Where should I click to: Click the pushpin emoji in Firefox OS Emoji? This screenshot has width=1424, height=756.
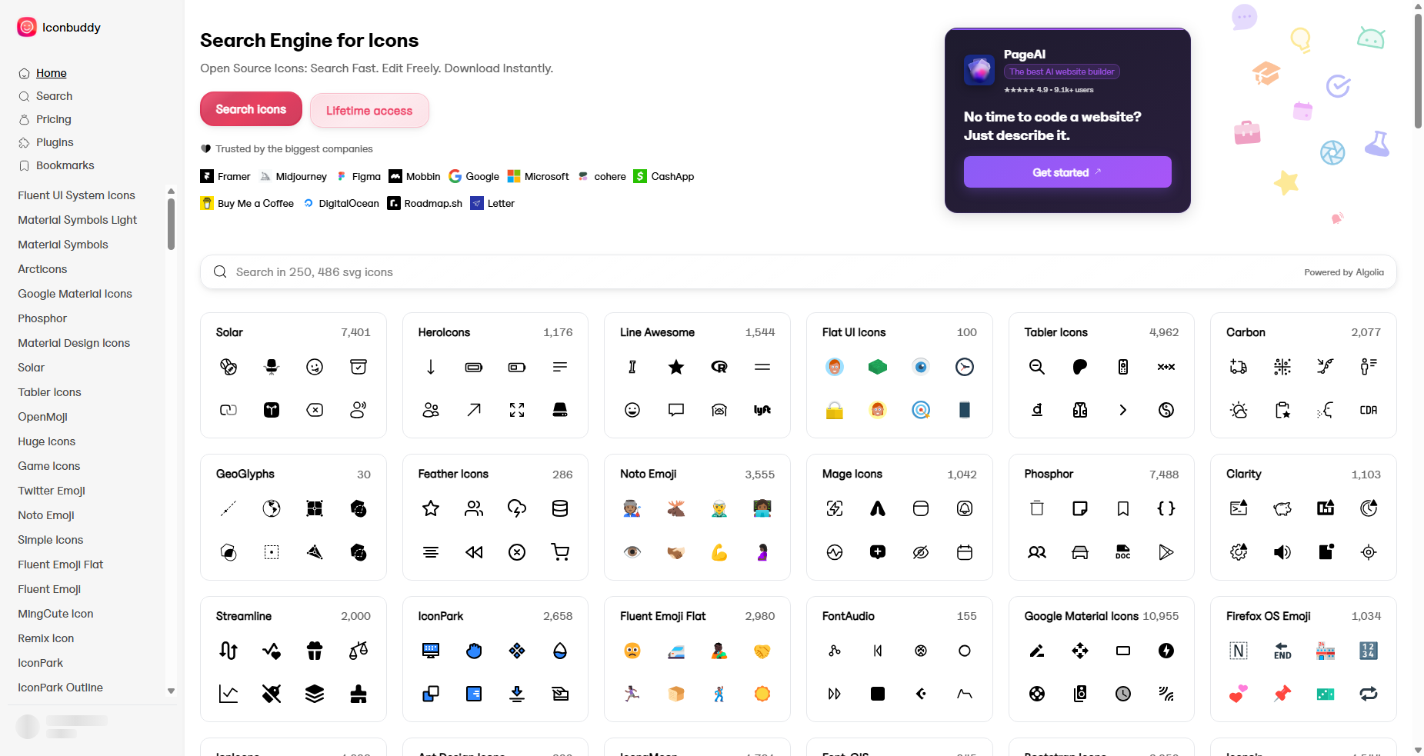tap(1282, 694)
